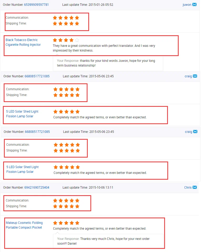Click the buyer name Chris

click(x=188, y=187)
